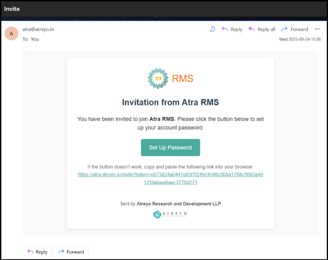Select the sender address atra@atreyo.in
Image resolution: width=328 pixels, height=260 pixels.
(38, 30)
